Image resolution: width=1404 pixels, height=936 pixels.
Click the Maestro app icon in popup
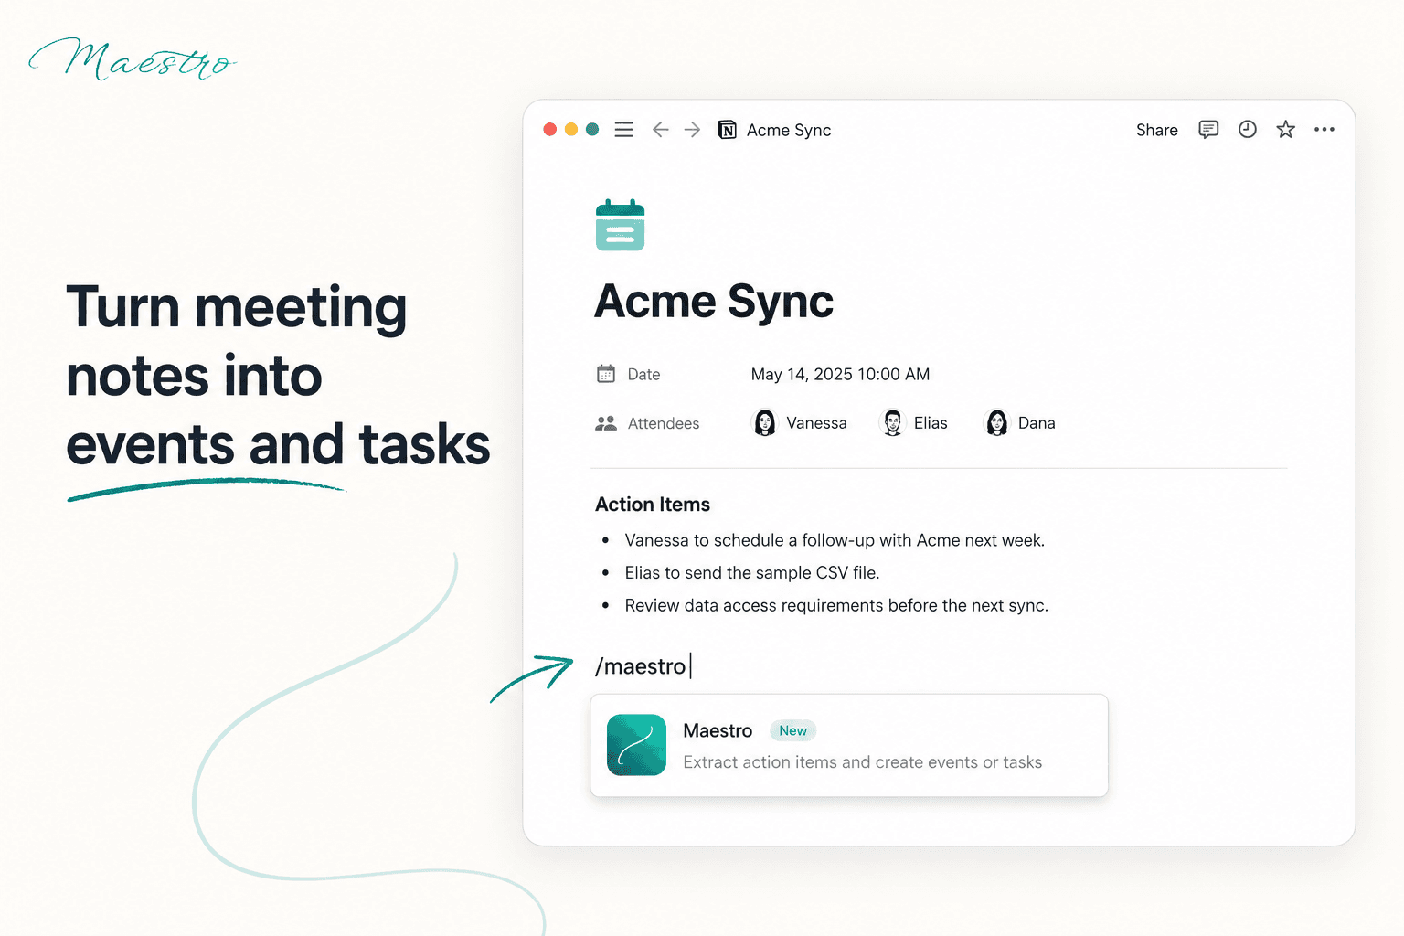(636, 745)
